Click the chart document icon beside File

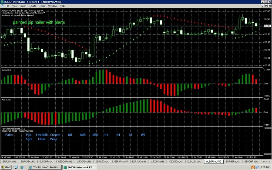(x=2, y=6)
